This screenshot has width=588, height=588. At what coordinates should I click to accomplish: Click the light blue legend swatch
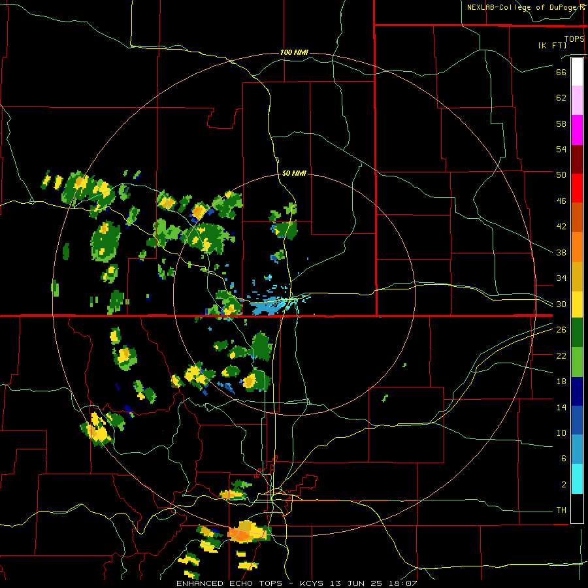[577, 449]
